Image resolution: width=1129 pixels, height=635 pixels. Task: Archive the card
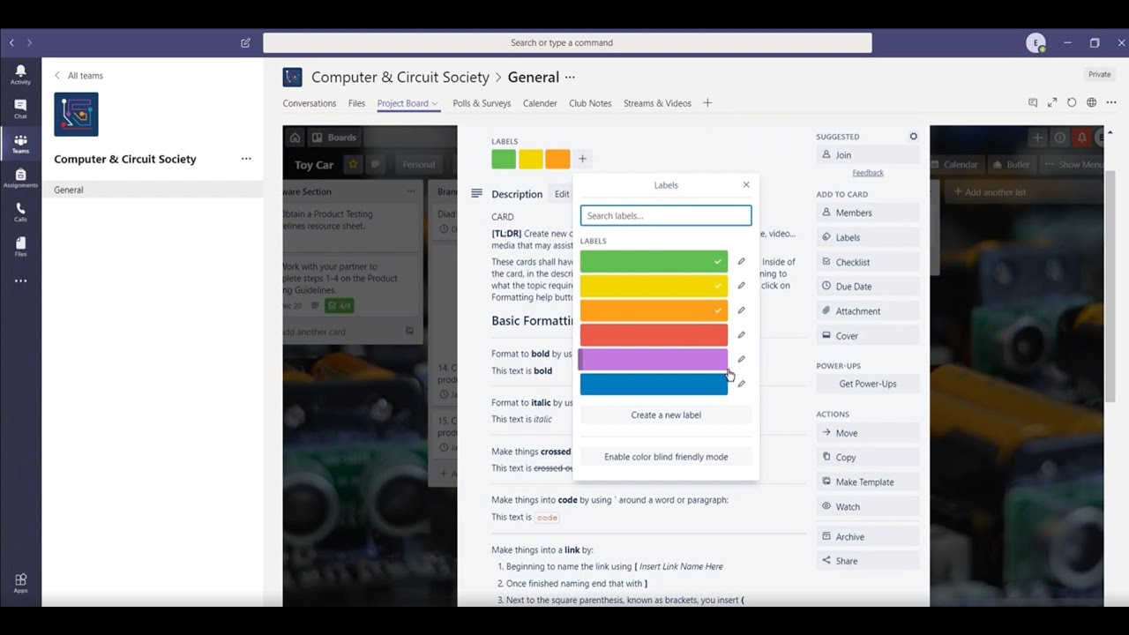pos(868,536)
